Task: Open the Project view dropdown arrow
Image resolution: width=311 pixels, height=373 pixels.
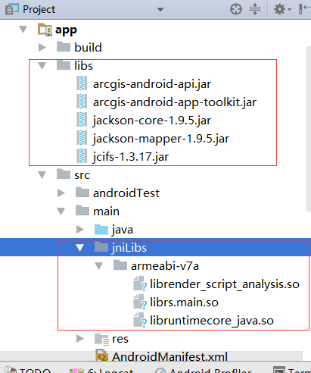Action: tap(160, 10)
